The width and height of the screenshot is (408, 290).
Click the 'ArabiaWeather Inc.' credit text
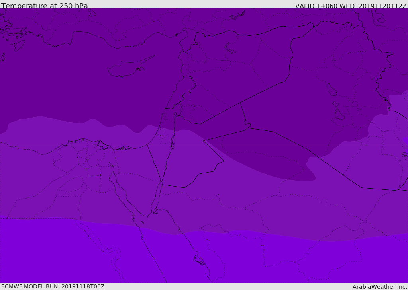pos(380,287)
